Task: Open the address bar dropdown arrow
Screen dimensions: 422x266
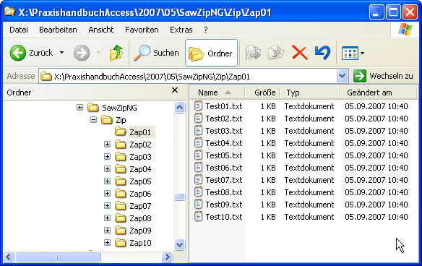Action: [x=342, y=76]
